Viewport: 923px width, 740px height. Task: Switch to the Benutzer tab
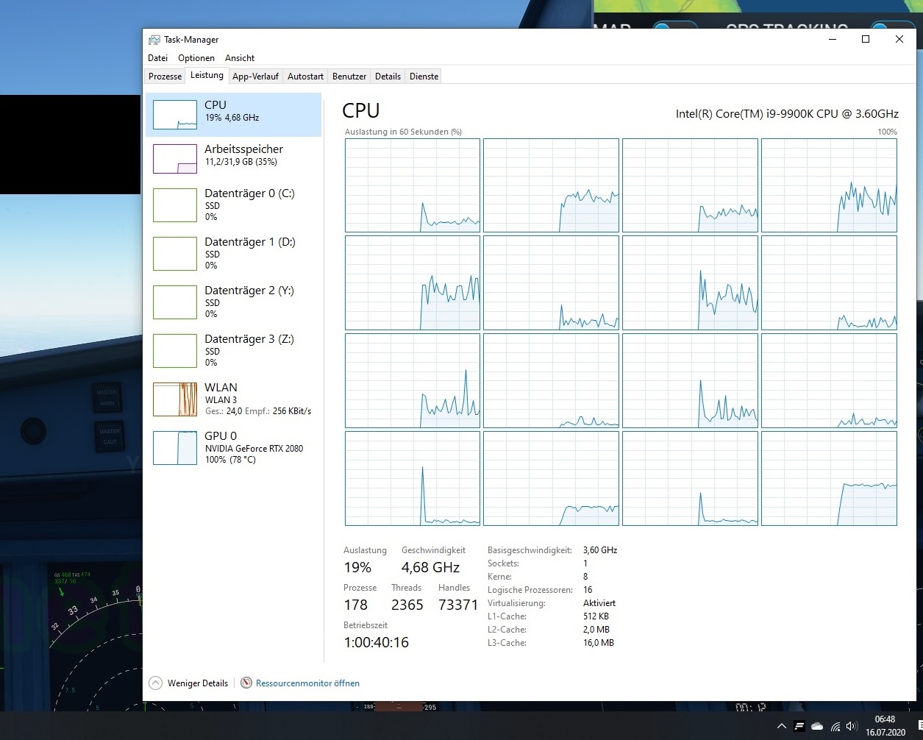tap(349, 76)
